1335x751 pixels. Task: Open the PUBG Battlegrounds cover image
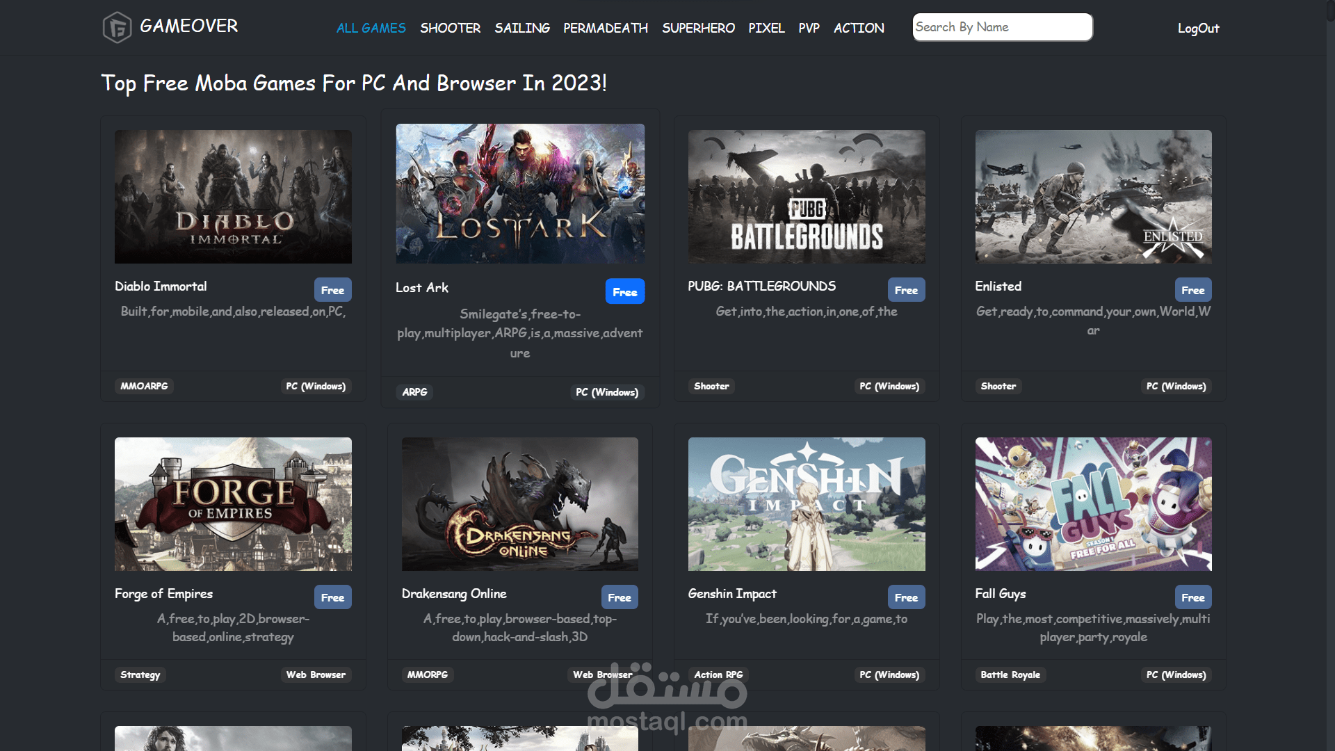point(807,197)
